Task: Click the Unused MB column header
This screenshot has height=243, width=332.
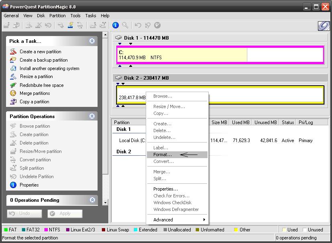Action: pos(265,123)
